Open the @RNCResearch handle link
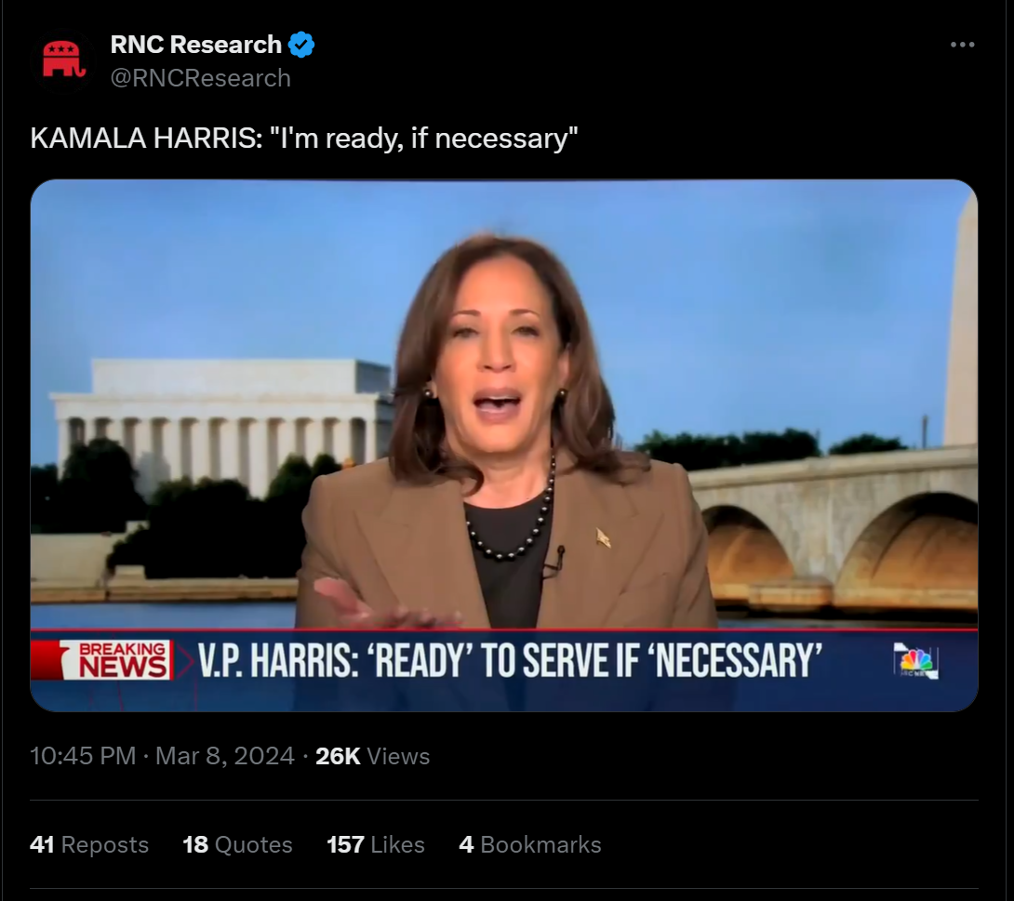 (x=200, y=78)
